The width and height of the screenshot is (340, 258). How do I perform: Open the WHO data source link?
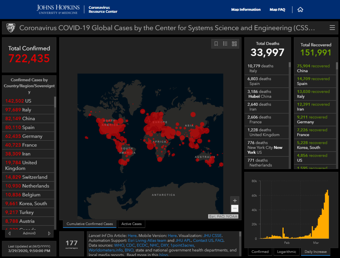119,245
